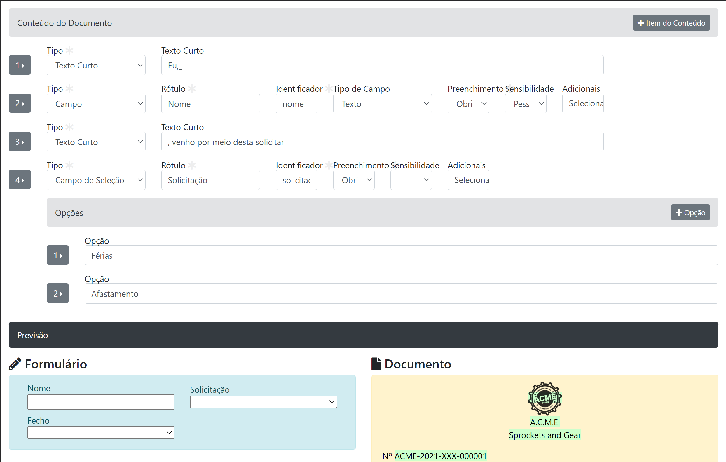
Task: Click the Nome input in form preview
Action: (101, 402)
